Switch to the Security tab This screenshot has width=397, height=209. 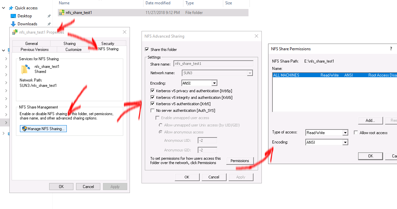point(108,43)
